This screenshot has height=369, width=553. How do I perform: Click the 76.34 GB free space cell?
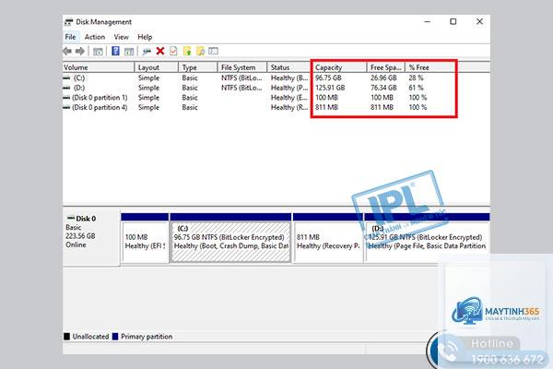[x=383, y=88]
